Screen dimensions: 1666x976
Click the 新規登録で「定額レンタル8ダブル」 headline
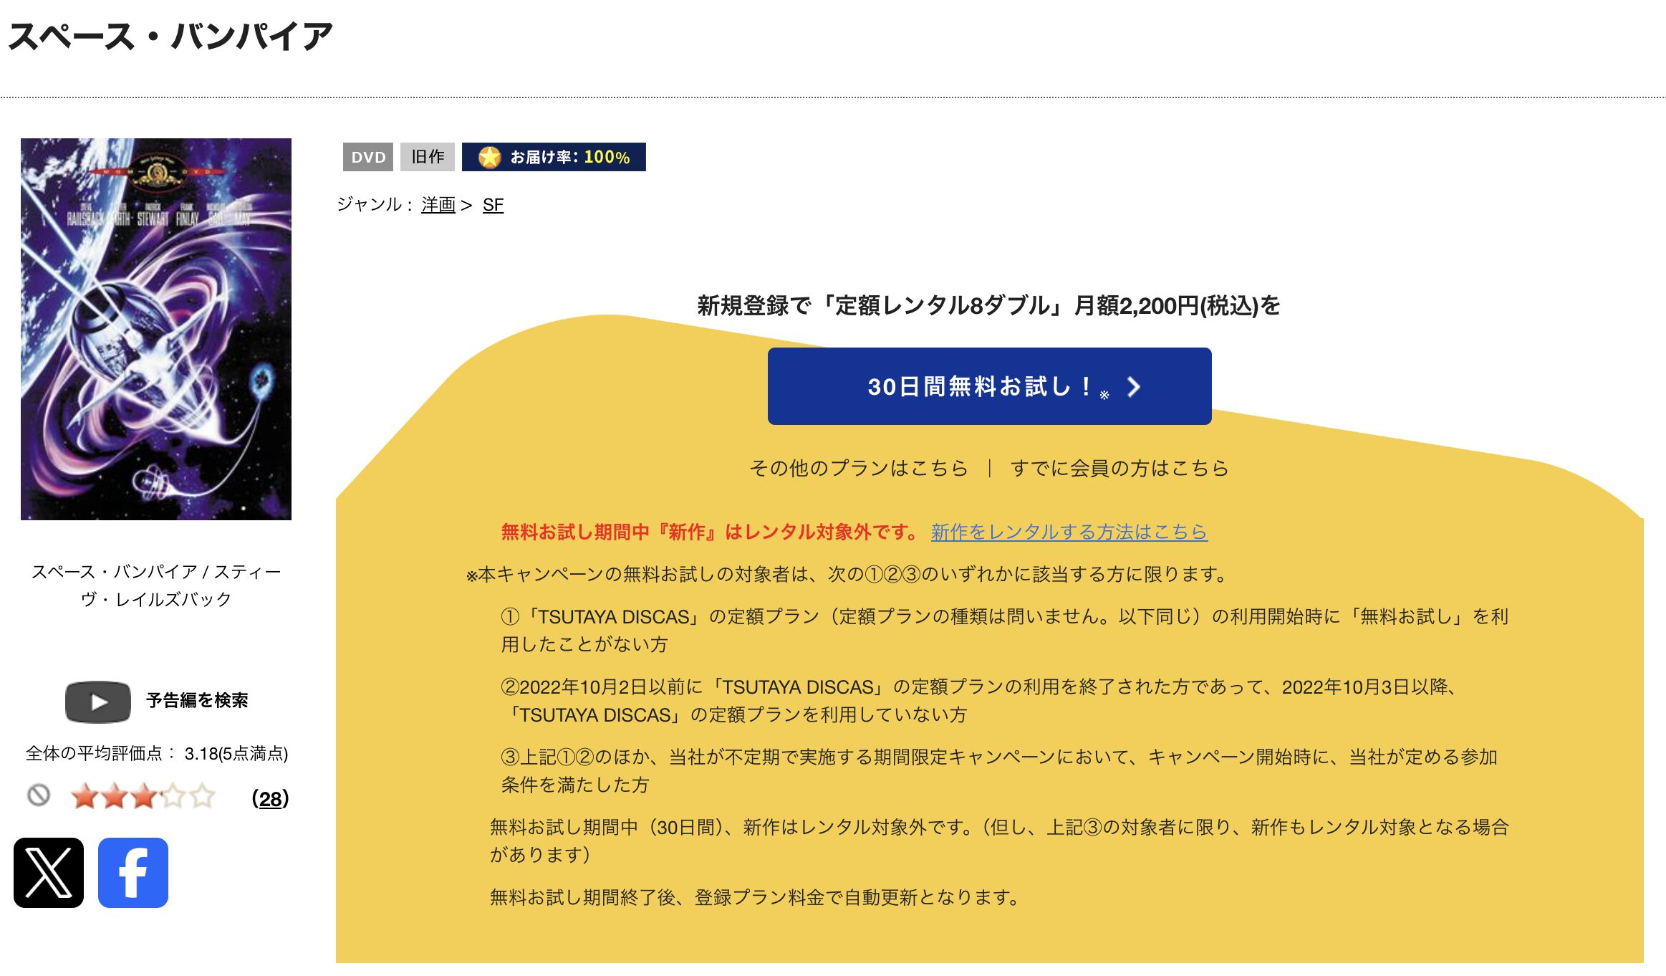(988, 306)
